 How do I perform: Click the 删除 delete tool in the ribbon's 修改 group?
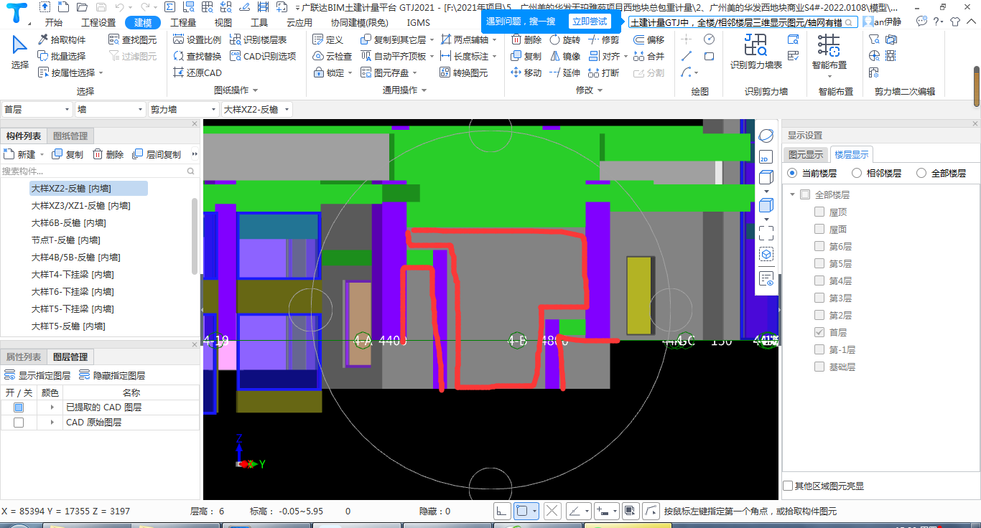coord(526,39)
